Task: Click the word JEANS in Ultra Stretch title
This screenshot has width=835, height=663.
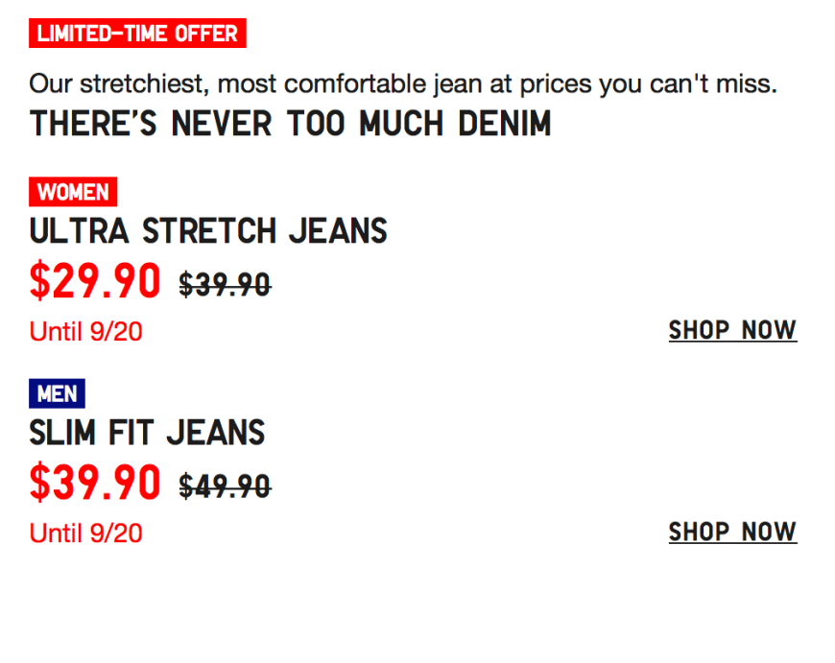Action: [338, 231]
